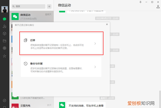Click the 云猫充电 red avatar
The height and width of the screenshot is (108, 161).
(x=15, y=106)
